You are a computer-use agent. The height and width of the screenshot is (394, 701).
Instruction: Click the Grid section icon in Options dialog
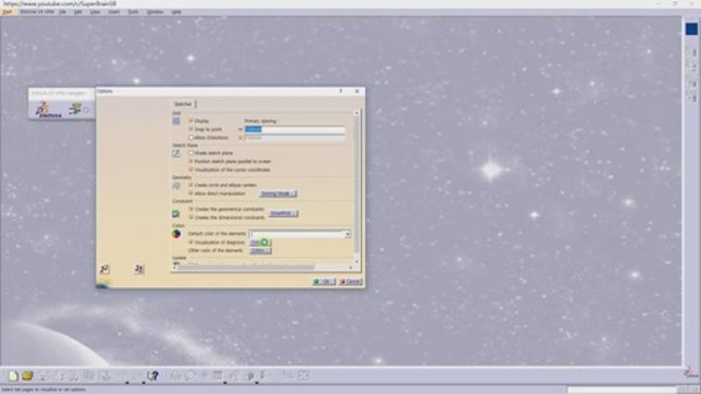176,121
